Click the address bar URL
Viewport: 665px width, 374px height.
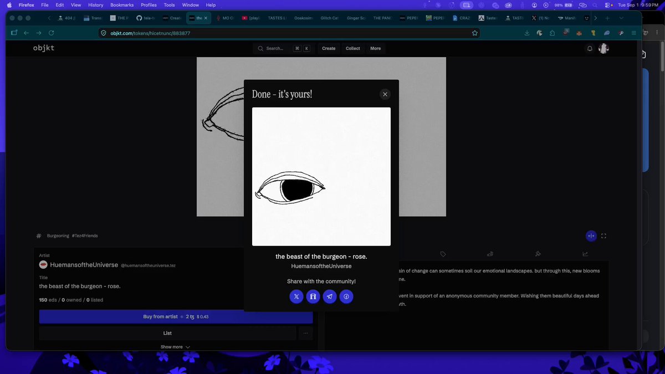[x=150, y=33]
